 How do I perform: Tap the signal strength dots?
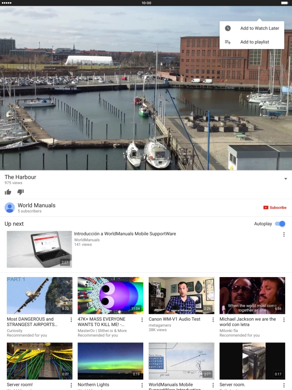[6, 3]
